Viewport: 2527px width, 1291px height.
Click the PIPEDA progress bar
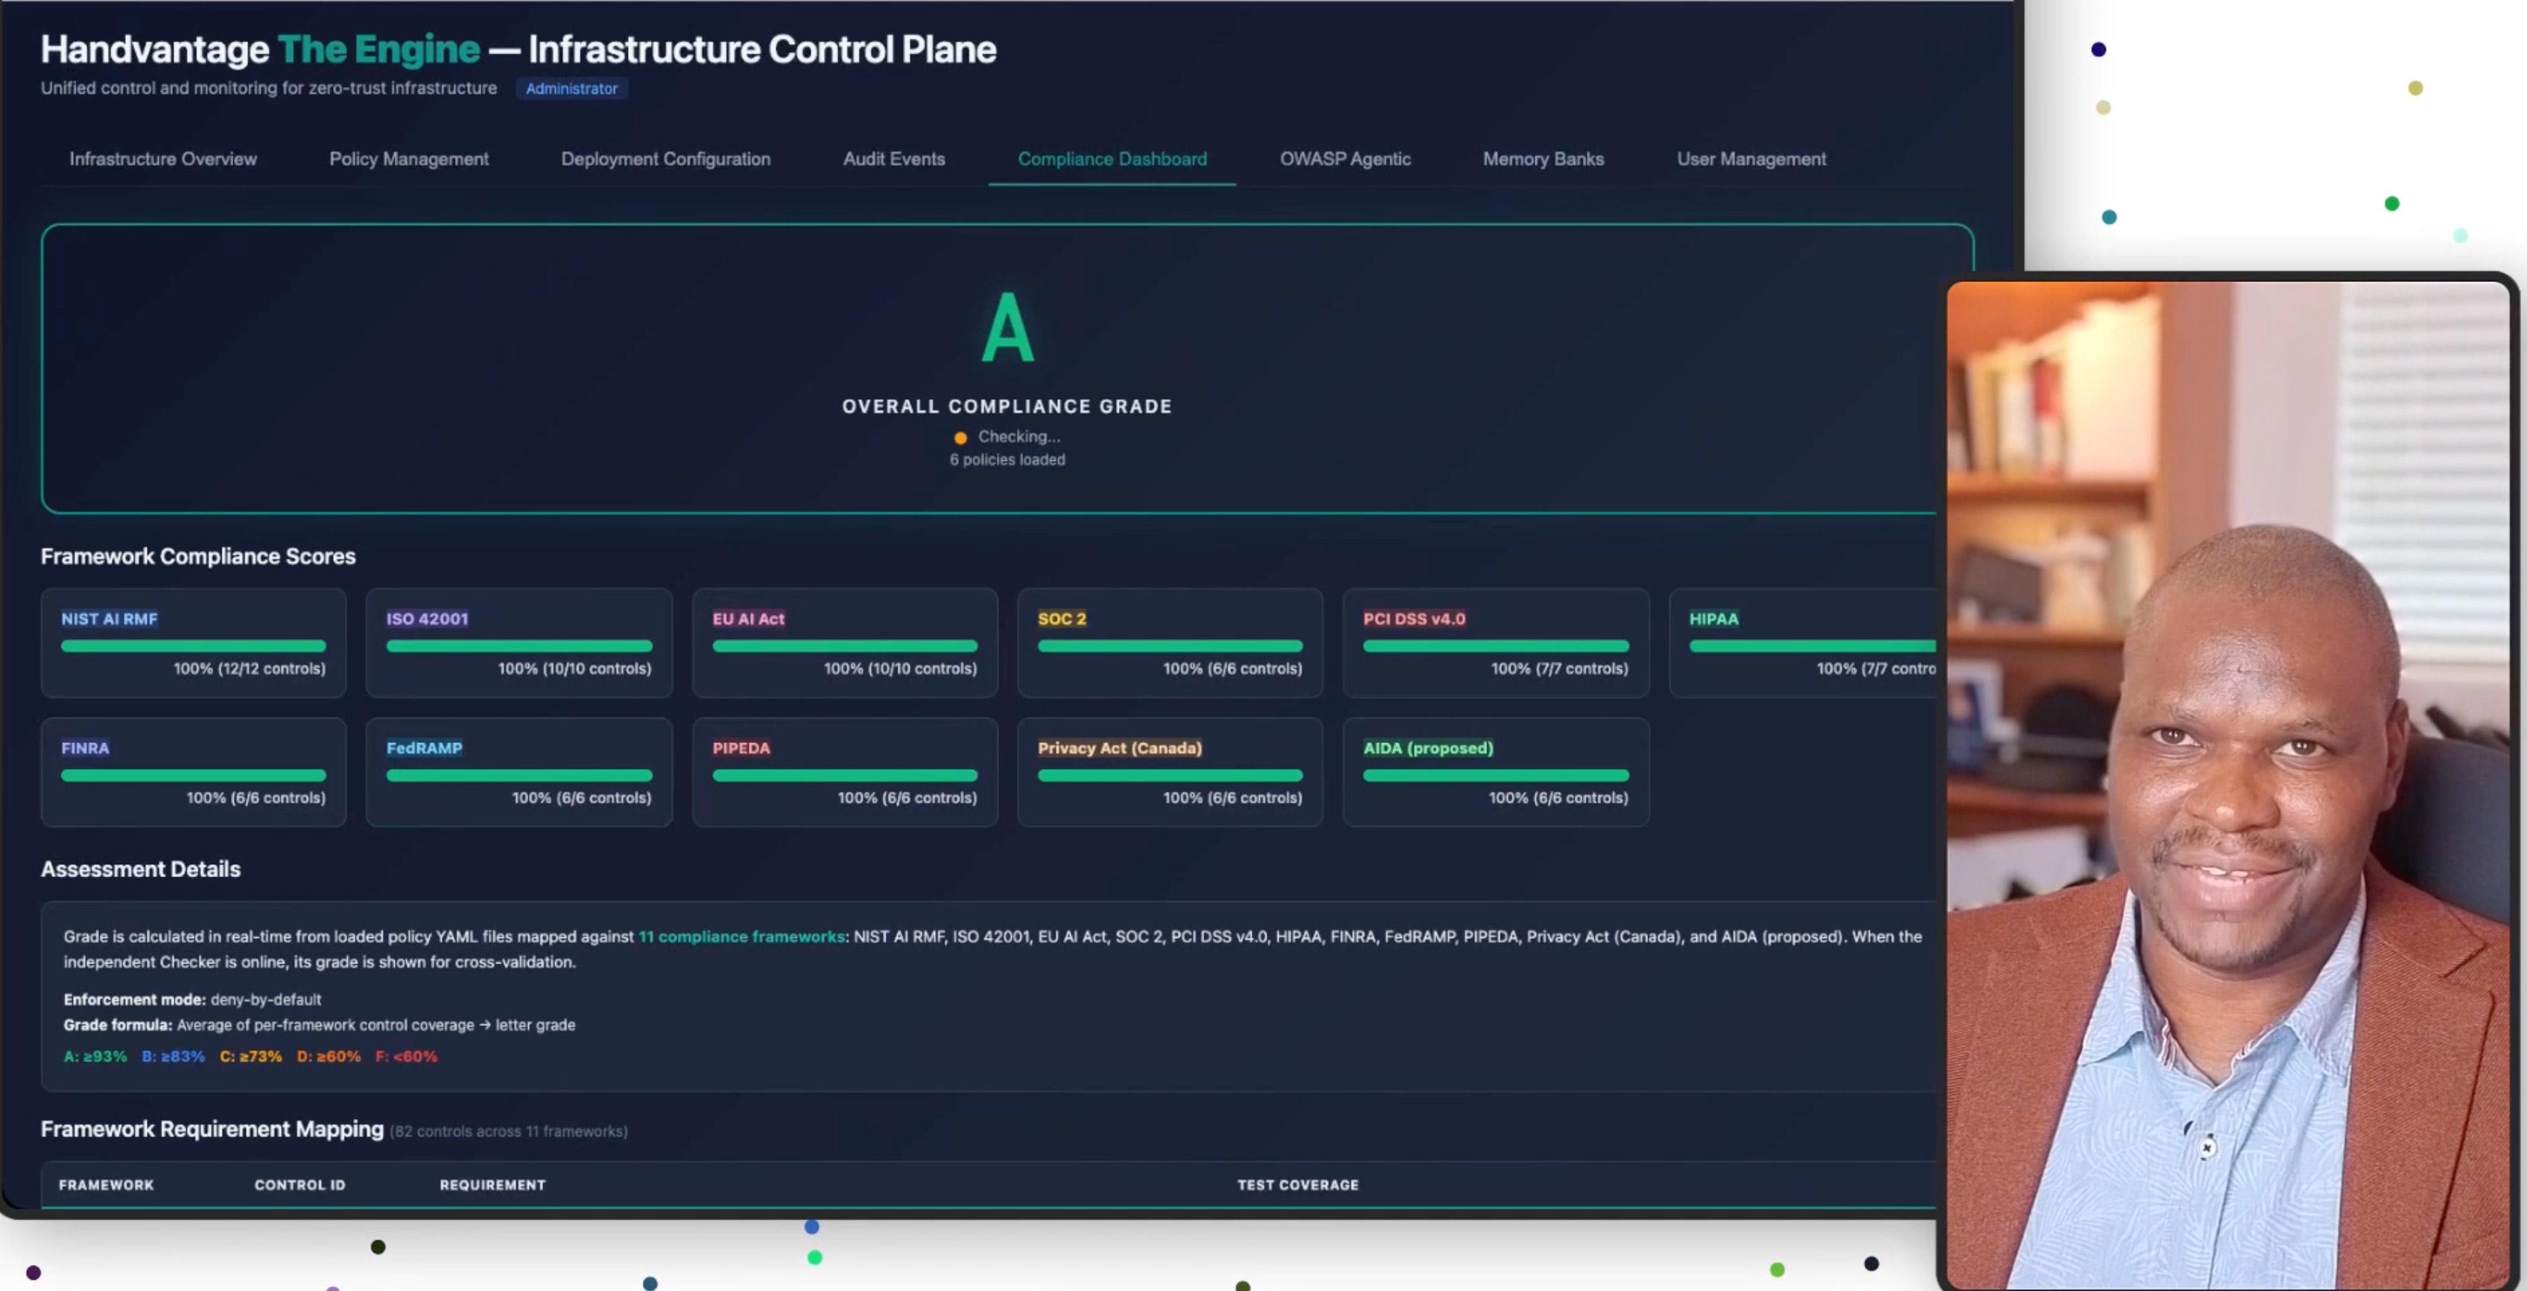(x=845, y=775)
